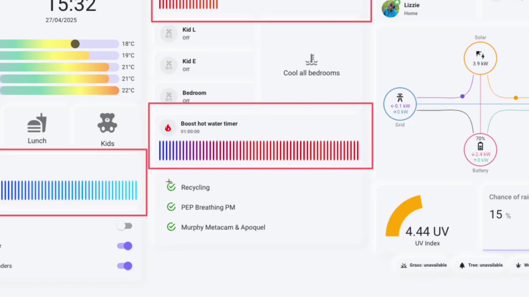Open the Battery 70% circle

click(480, 150)
